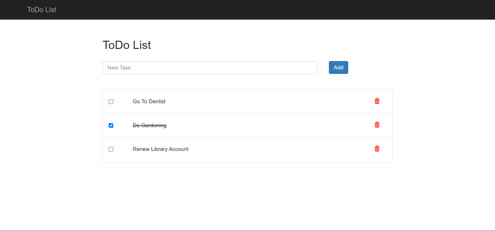Click the blue Add button
The width and height of the screenshot is (495, 231).
338,67
